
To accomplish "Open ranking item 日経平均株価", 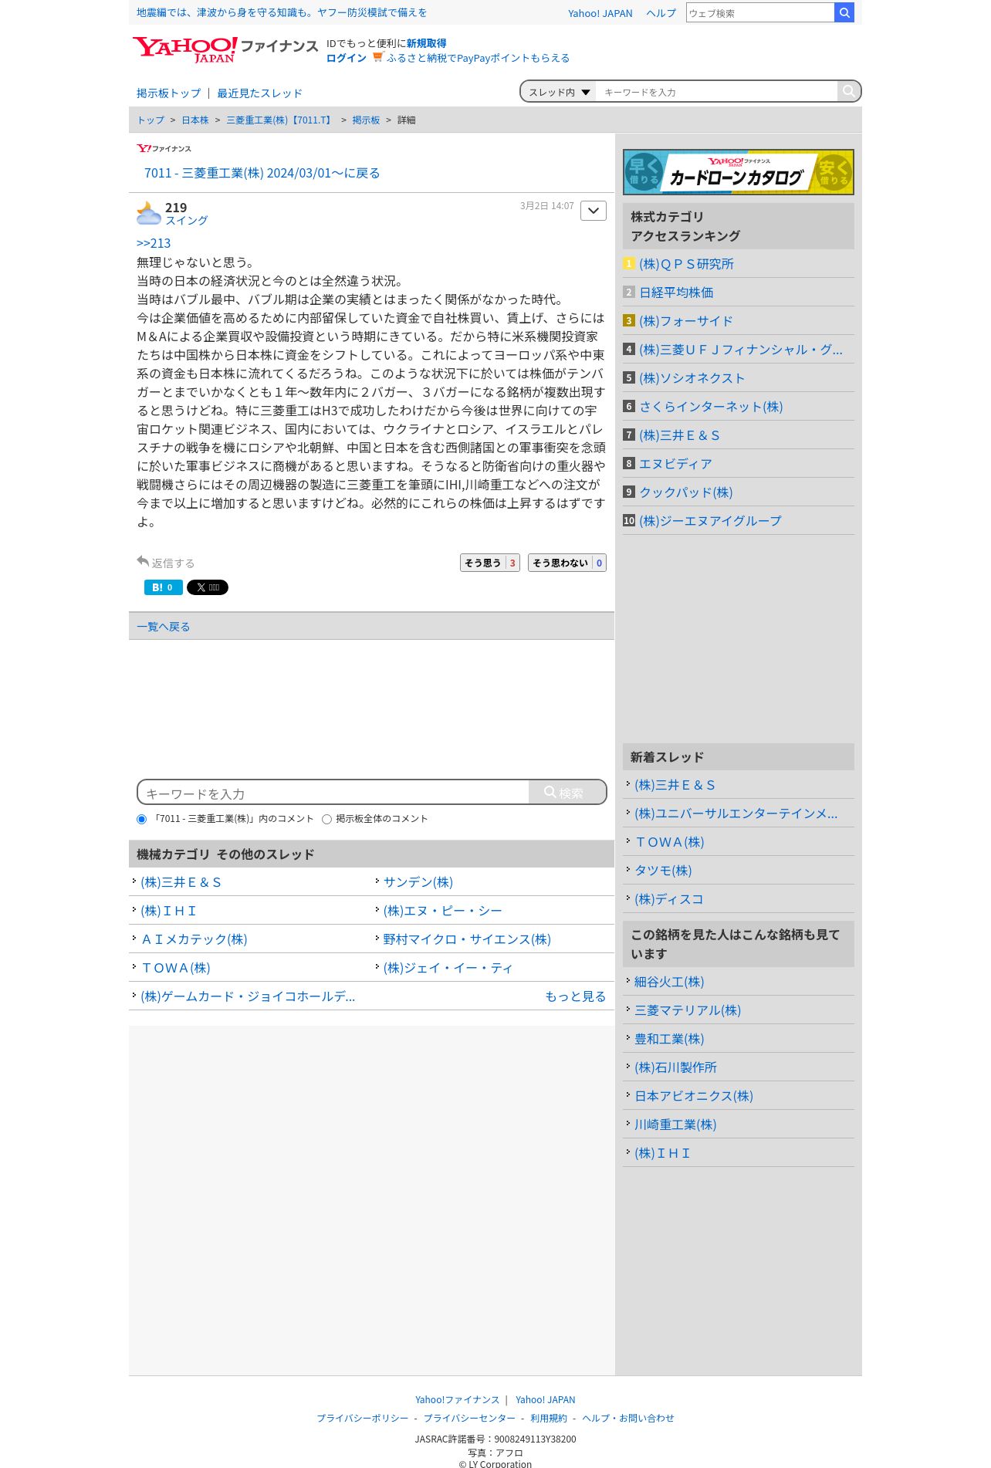I will [x=676, y=293].
